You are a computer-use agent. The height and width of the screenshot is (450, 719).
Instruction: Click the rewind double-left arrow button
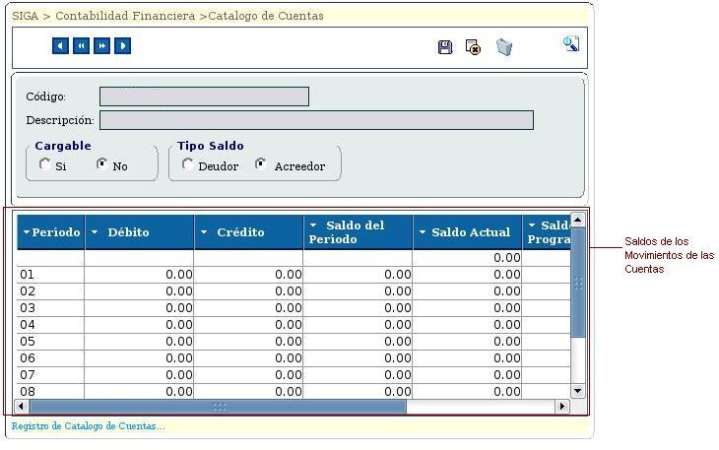(x=81, y=46)
